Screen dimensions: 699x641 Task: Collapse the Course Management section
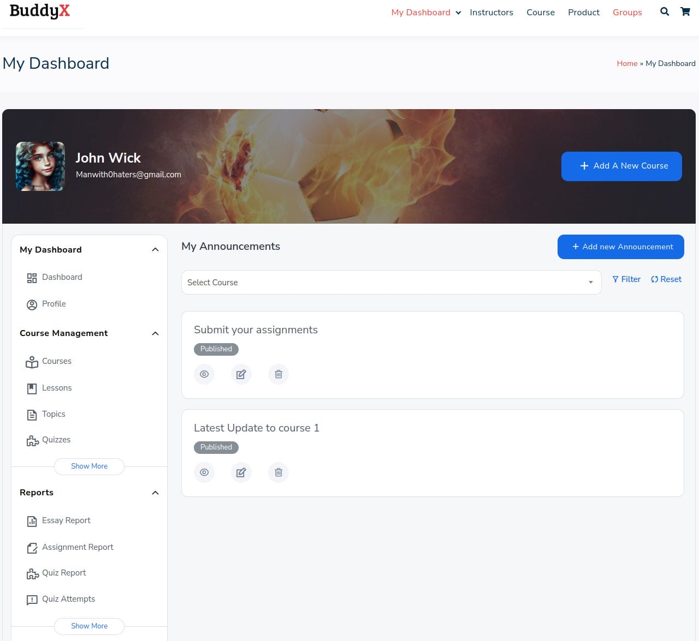point(155,333)
